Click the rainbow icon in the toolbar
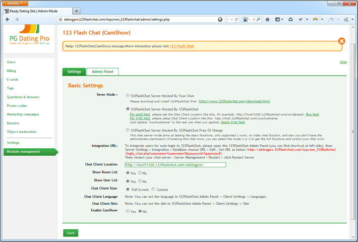The height and width of the screenshot is (242, 358). tap(315, 20)
